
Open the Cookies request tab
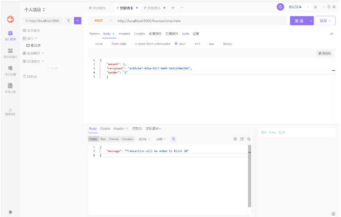[x=139, y=34]
